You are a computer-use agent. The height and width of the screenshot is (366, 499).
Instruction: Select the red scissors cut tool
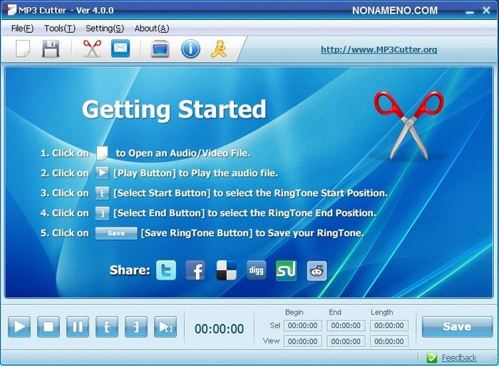click(92, 49)
